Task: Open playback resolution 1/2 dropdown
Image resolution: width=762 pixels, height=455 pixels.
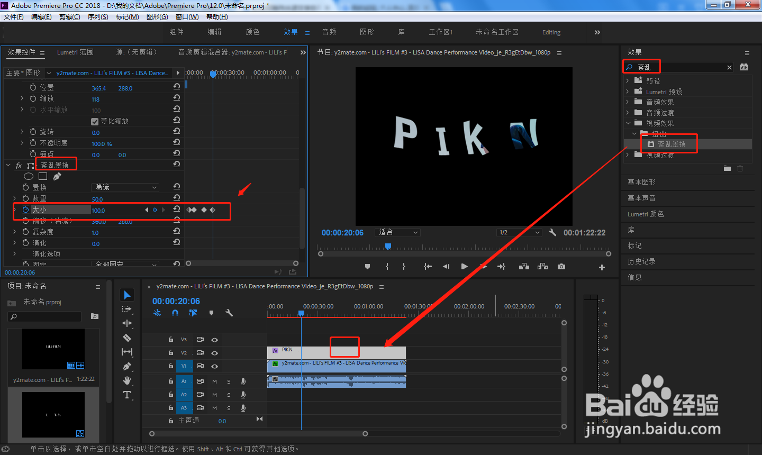Action: [519, 232]
